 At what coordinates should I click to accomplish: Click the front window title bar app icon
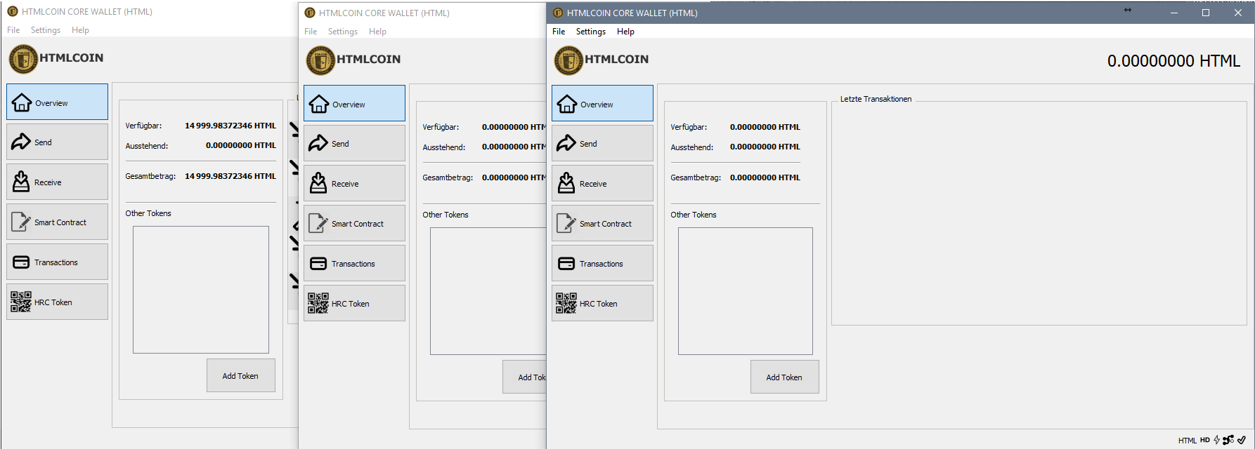point(558,13)
